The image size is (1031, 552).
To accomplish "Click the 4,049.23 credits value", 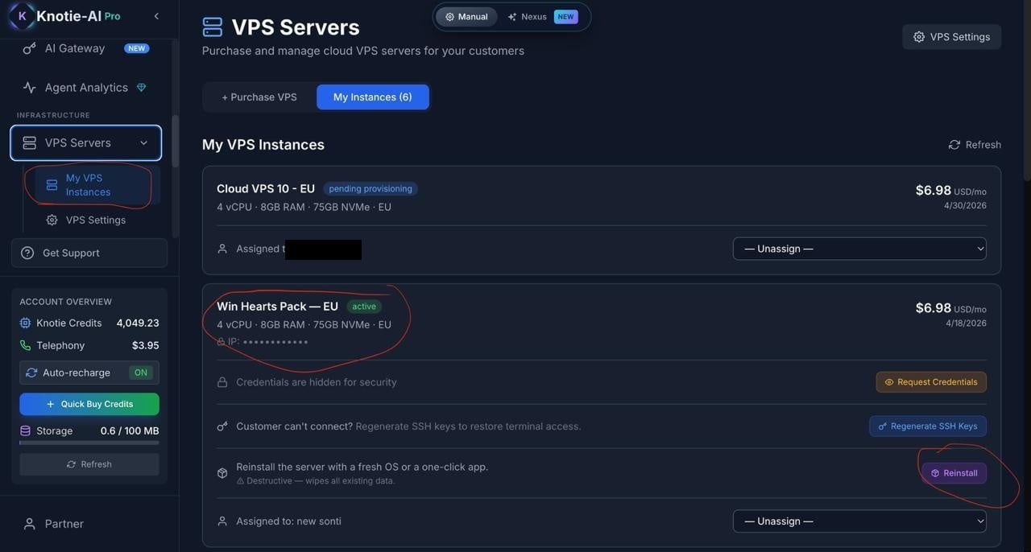I will [x=138, y=323].
